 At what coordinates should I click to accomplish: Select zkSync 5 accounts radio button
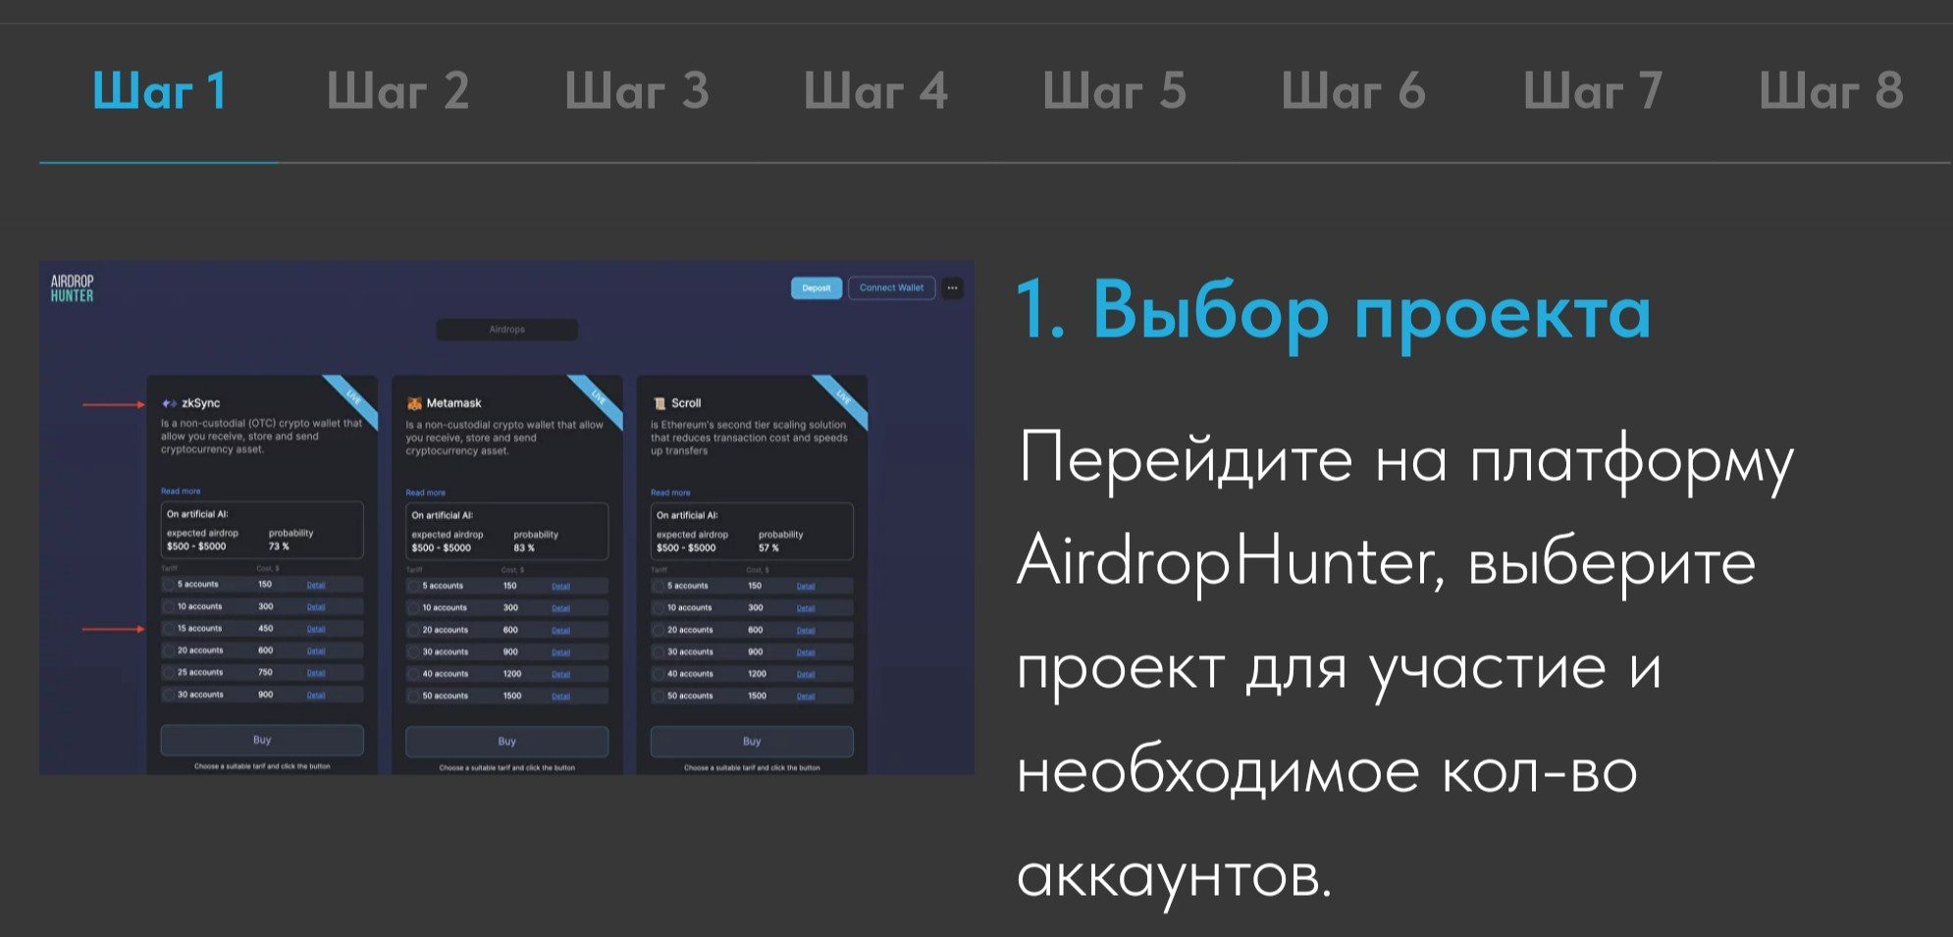169,585
